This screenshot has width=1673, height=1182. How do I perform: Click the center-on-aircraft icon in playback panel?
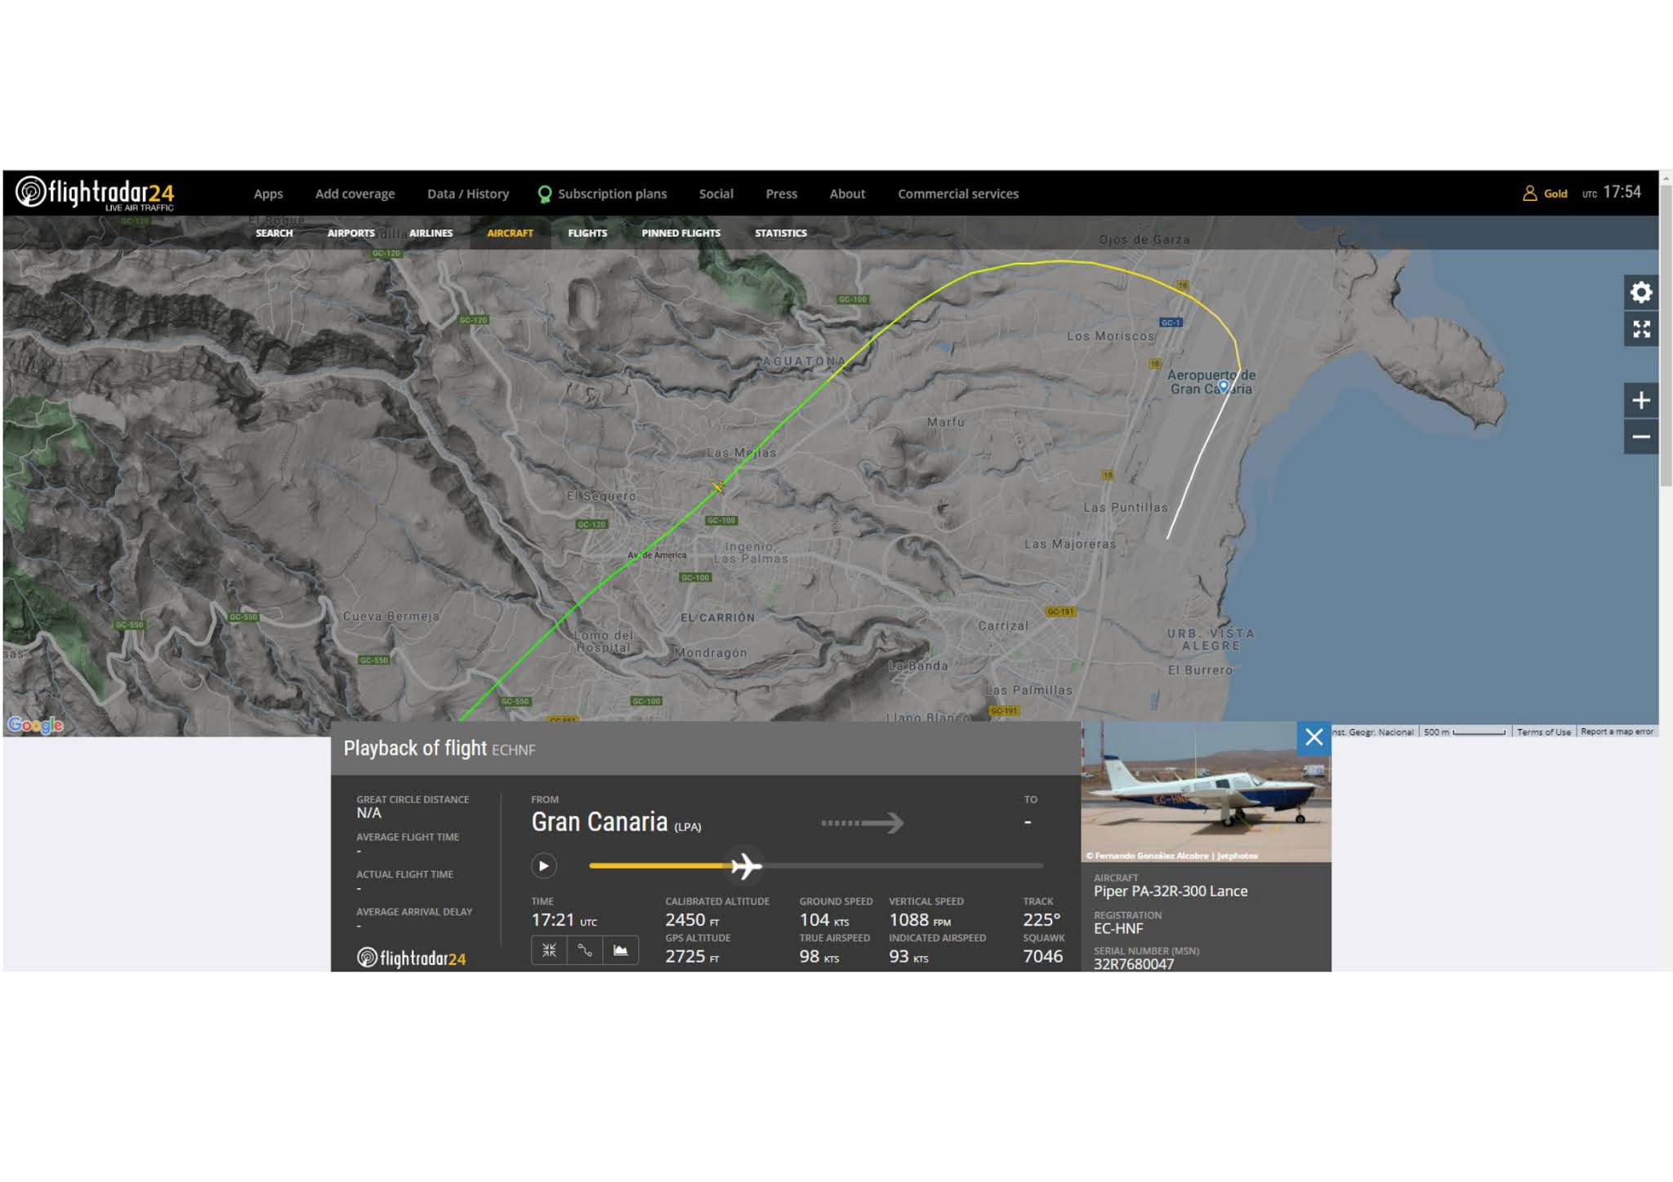549,950
